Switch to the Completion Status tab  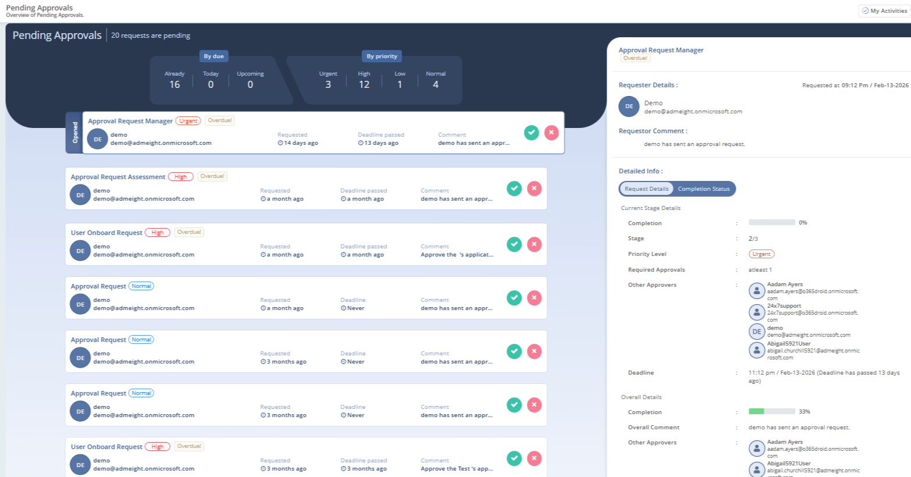coord(703,188)
